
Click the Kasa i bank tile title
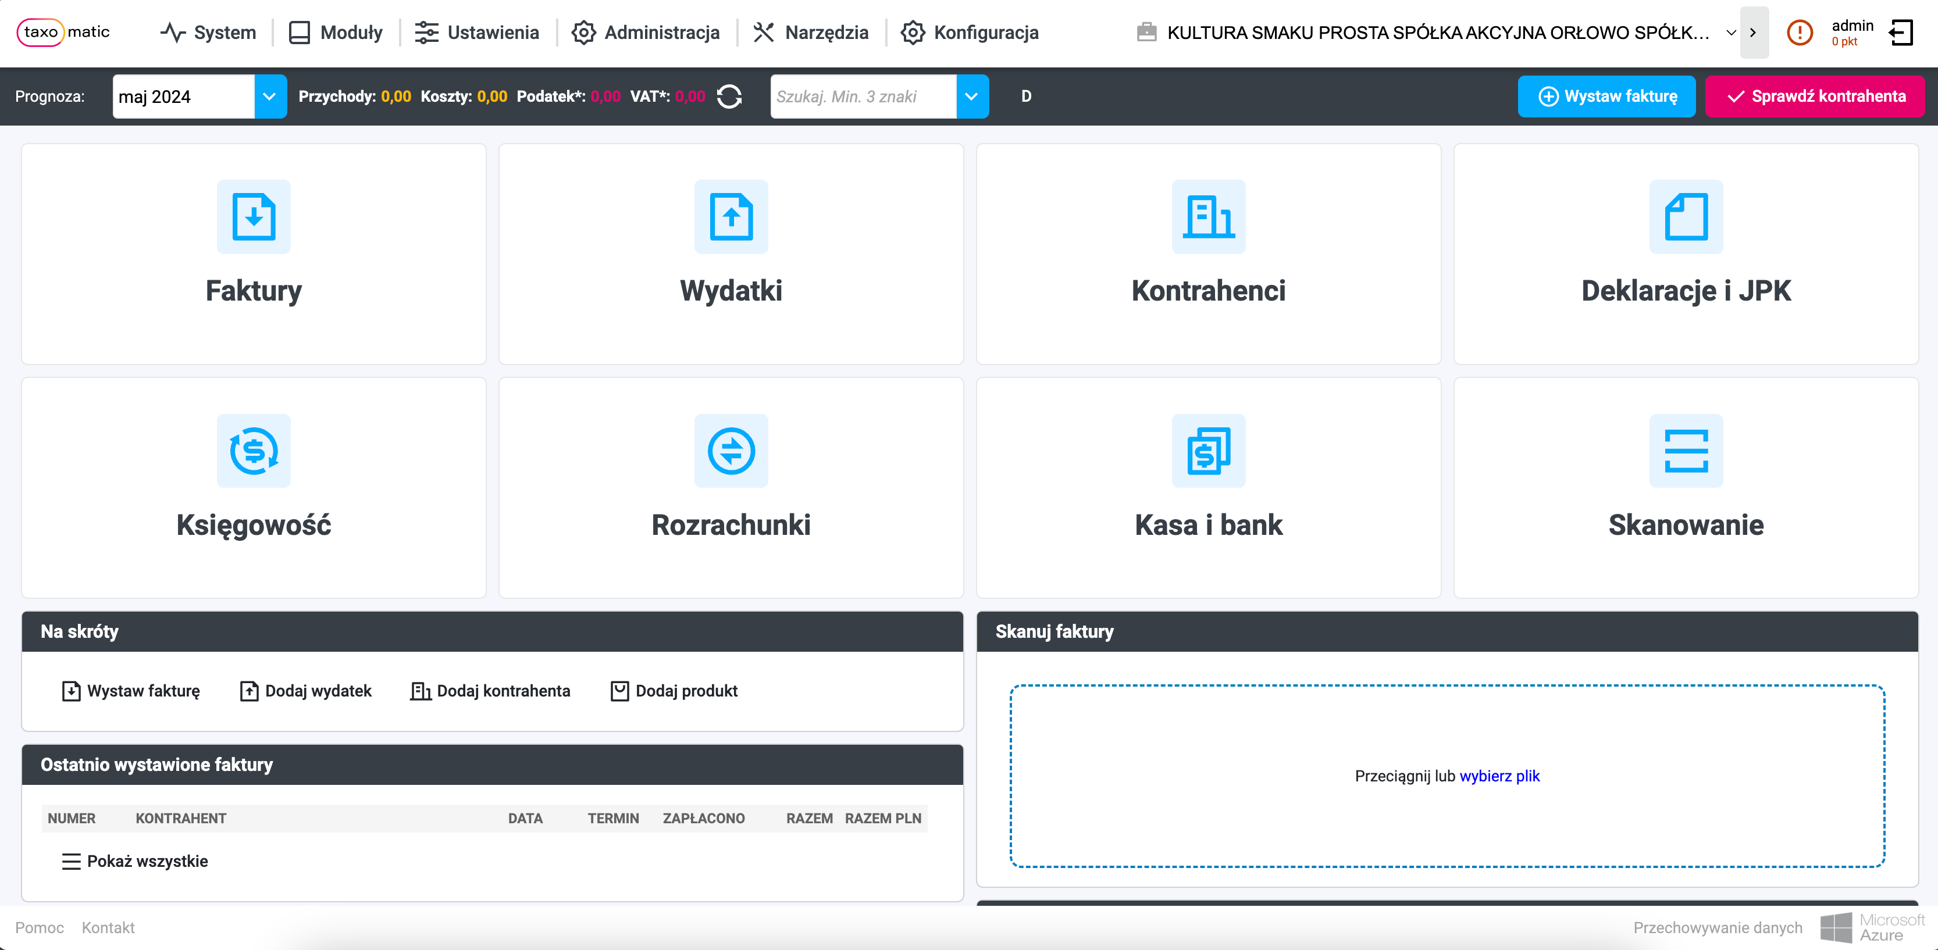pos(1208,525)
